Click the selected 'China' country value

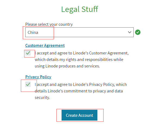33,33
